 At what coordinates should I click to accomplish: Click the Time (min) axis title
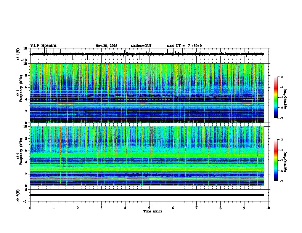153,211
